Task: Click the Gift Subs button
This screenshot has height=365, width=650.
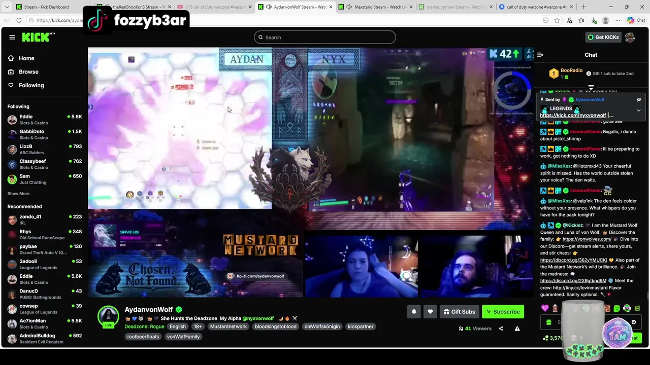Action: tap(459, 312)
